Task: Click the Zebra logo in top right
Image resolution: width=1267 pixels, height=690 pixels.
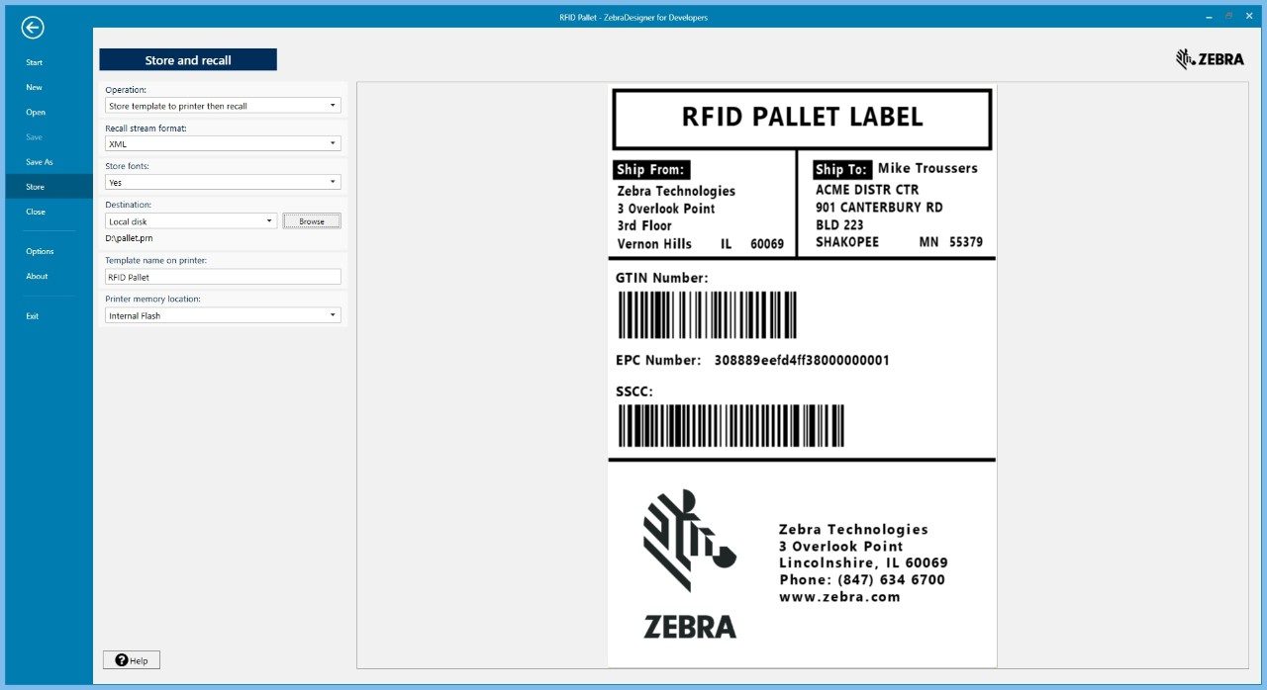Action: tap(1210, 59)
